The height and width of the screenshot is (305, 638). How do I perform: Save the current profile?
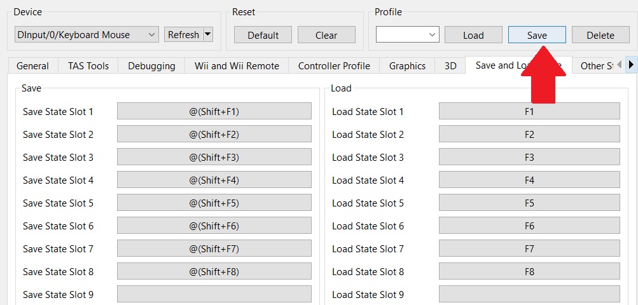(x=537, y=35)
